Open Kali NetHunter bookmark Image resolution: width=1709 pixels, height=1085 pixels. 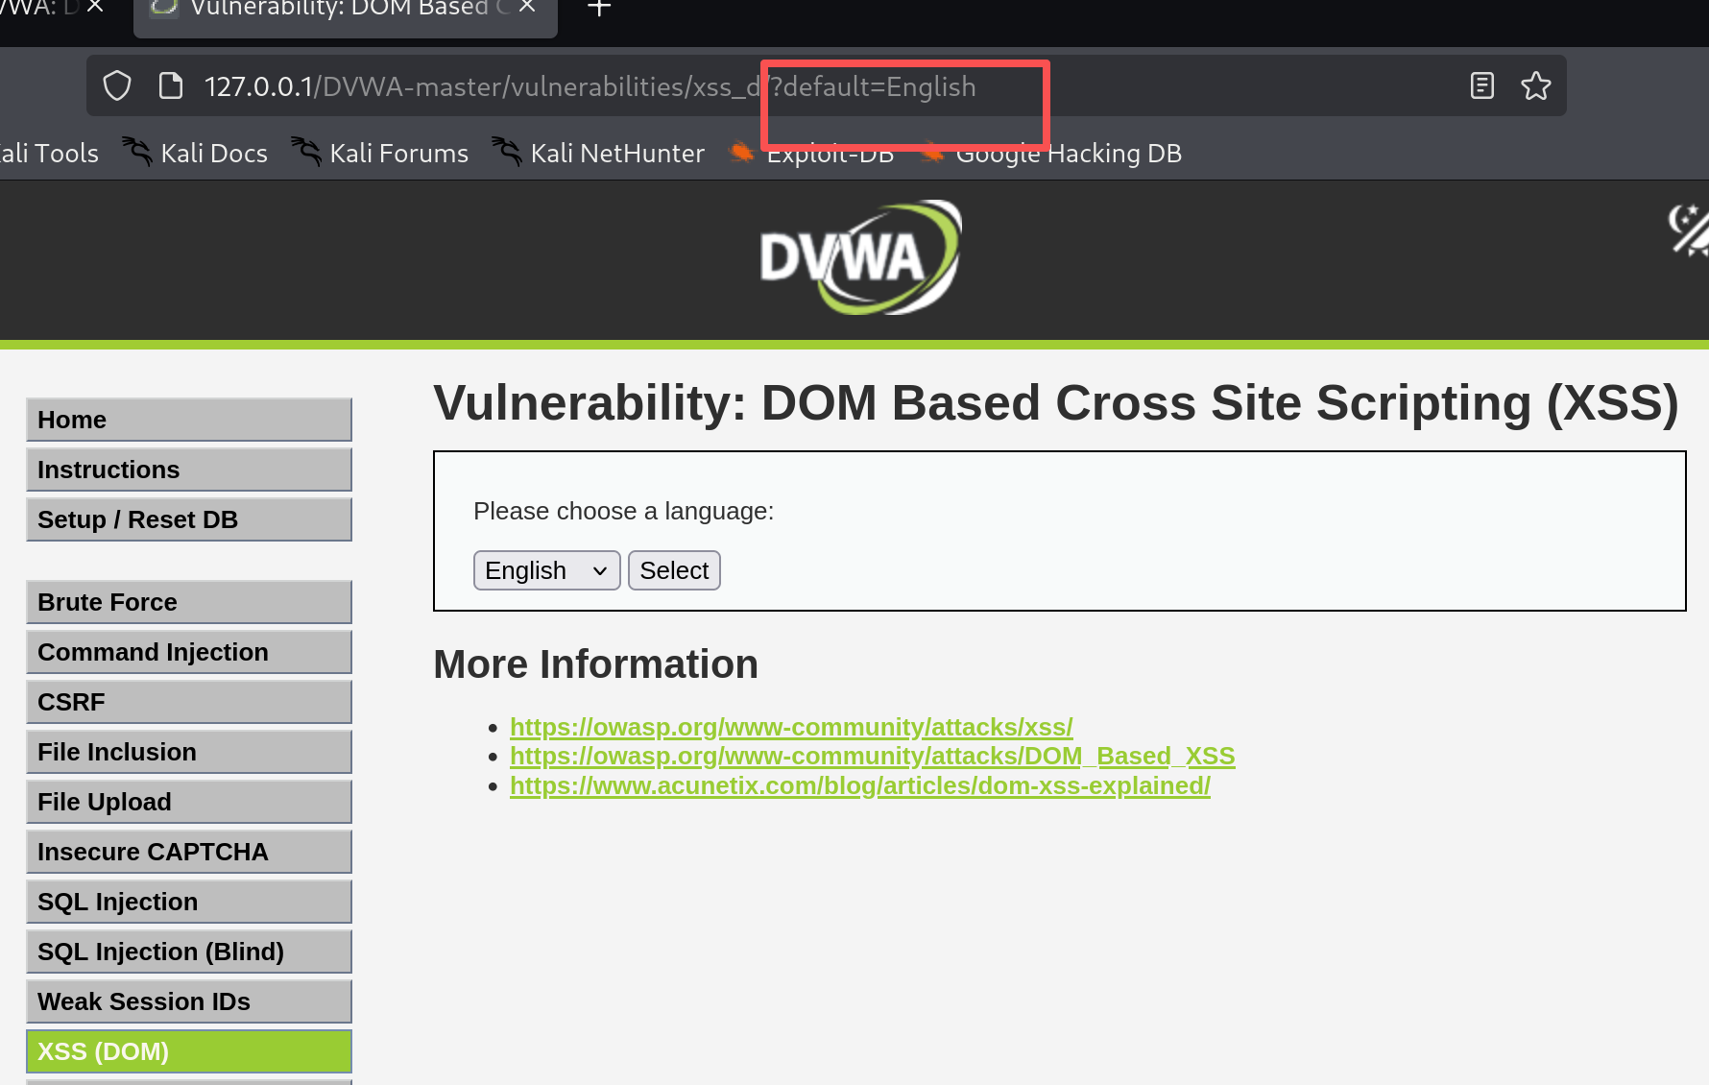598,153
